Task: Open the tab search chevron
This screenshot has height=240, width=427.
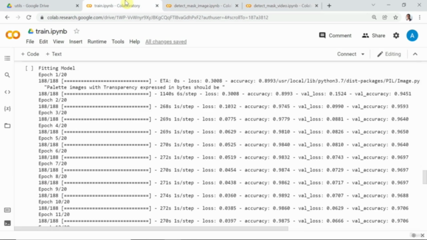Action: 374,5
